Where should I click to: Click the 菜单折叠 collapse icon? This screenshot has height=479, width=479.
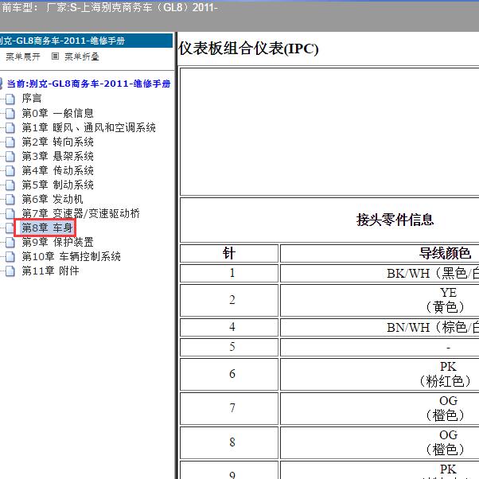pos(55,56)
